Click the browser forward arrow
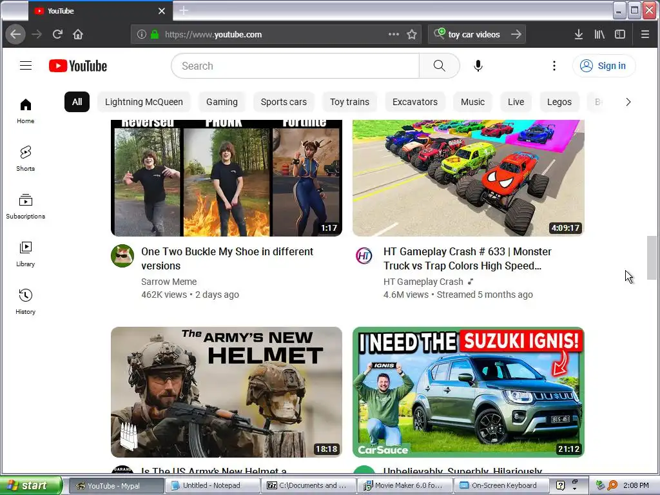Screen dimensions: 660x495 coord(37,34)
